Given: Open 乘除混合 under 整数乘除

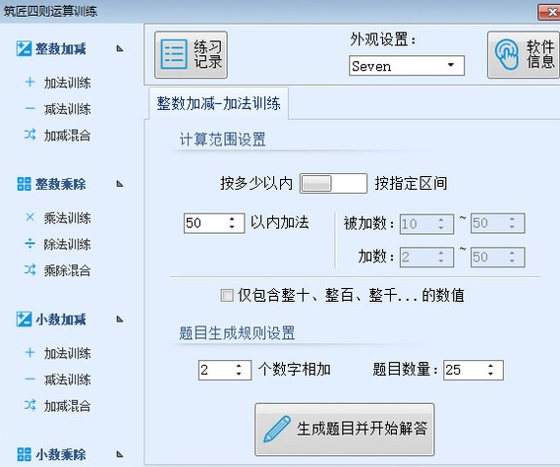Looking at the screenshot, I should (67, 270).
